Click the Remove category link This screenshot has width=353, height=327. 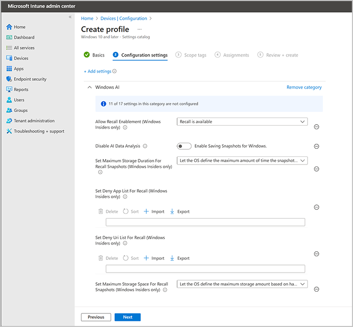click(x=304, y=87)
